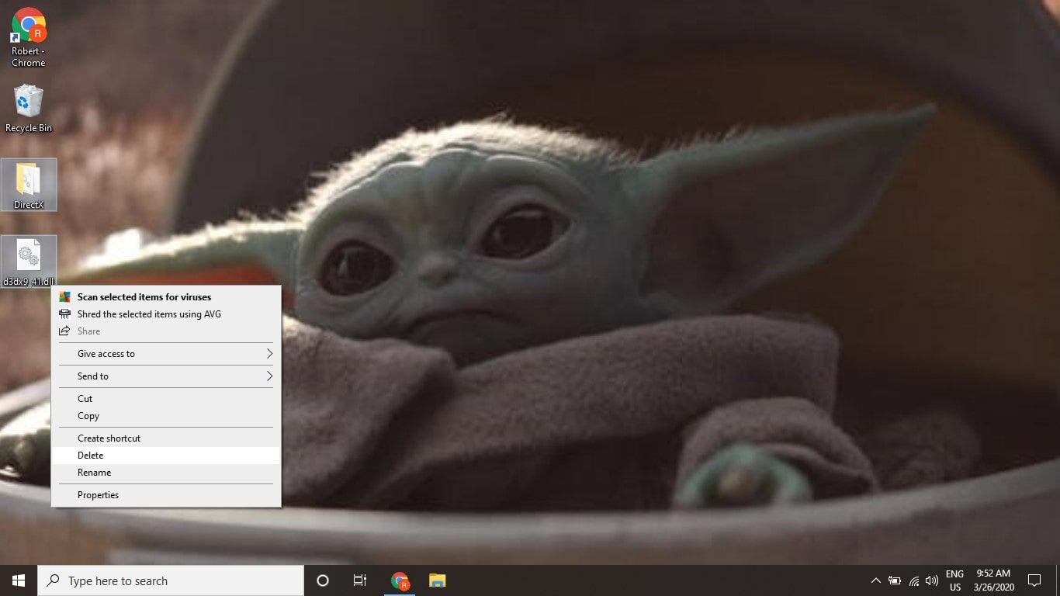This screenshot has height=596, width=1060.
Task: Click the Cortana circle icon
Action: pyautogui.click(x=323, y=580)
